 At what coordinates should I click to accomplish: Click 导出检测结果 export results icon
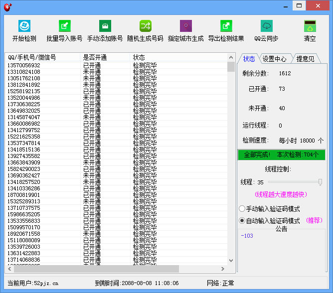pos(226,26)
